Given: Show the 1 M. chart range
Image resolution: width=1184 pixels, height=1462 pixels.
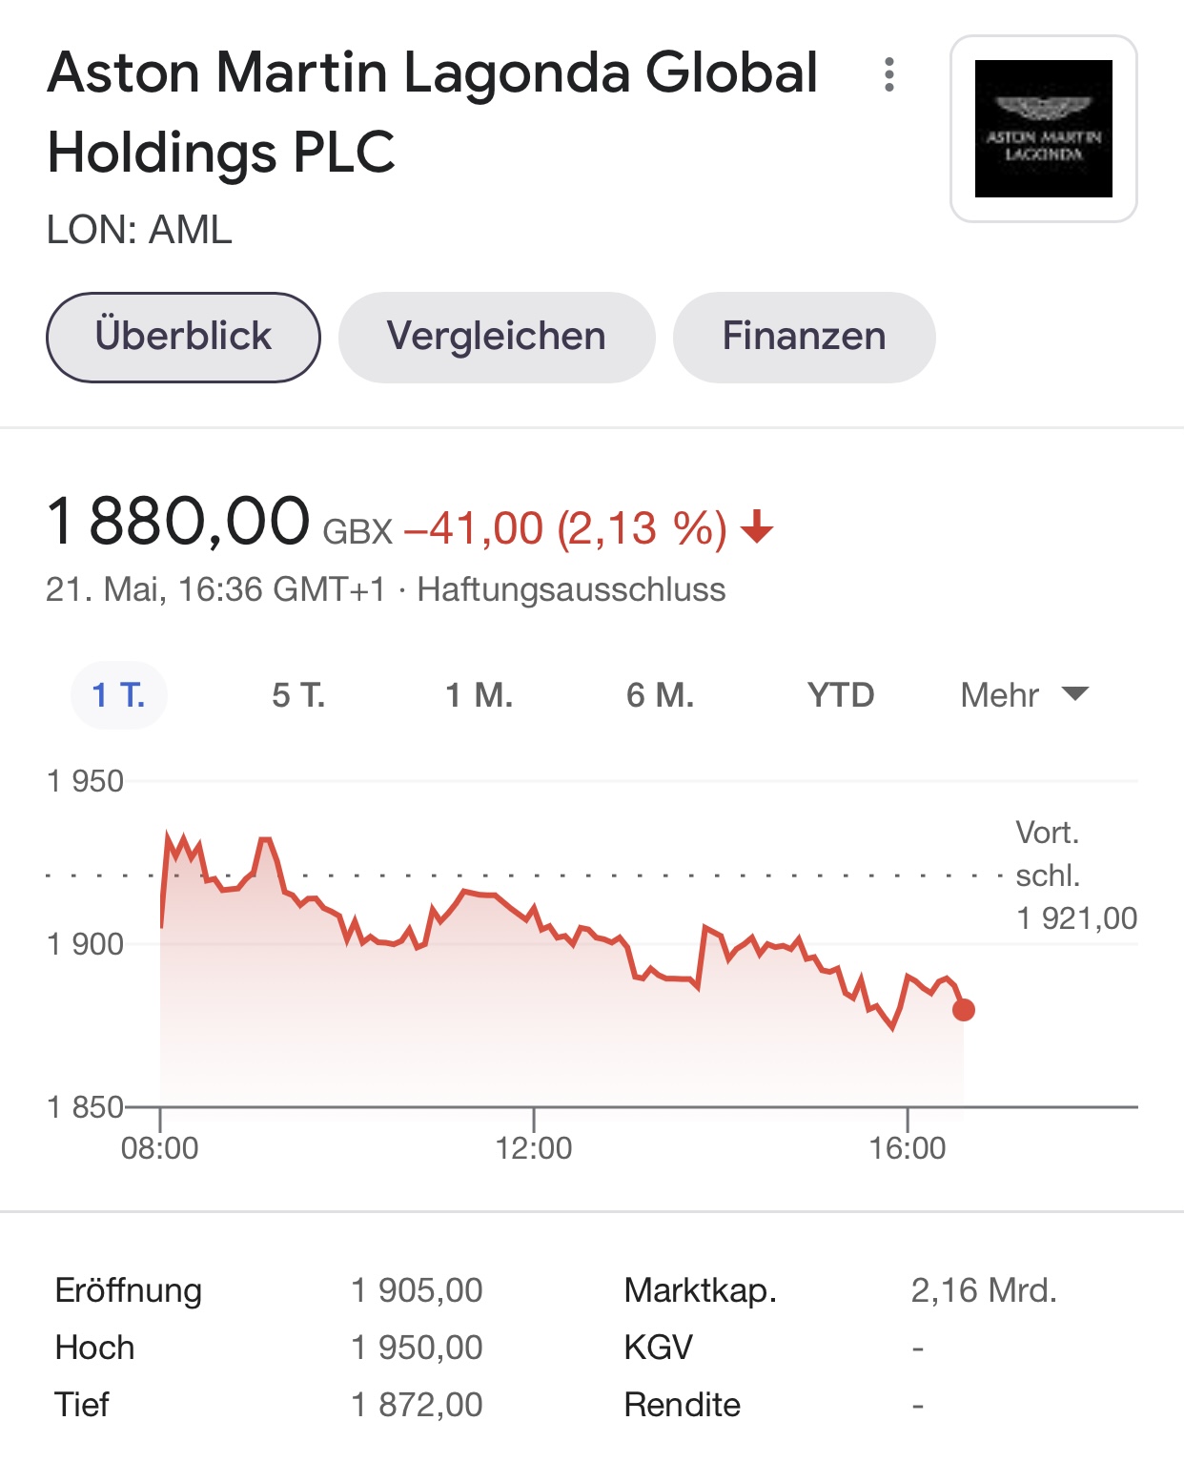Looking at the screenshot, I should 480,695.
